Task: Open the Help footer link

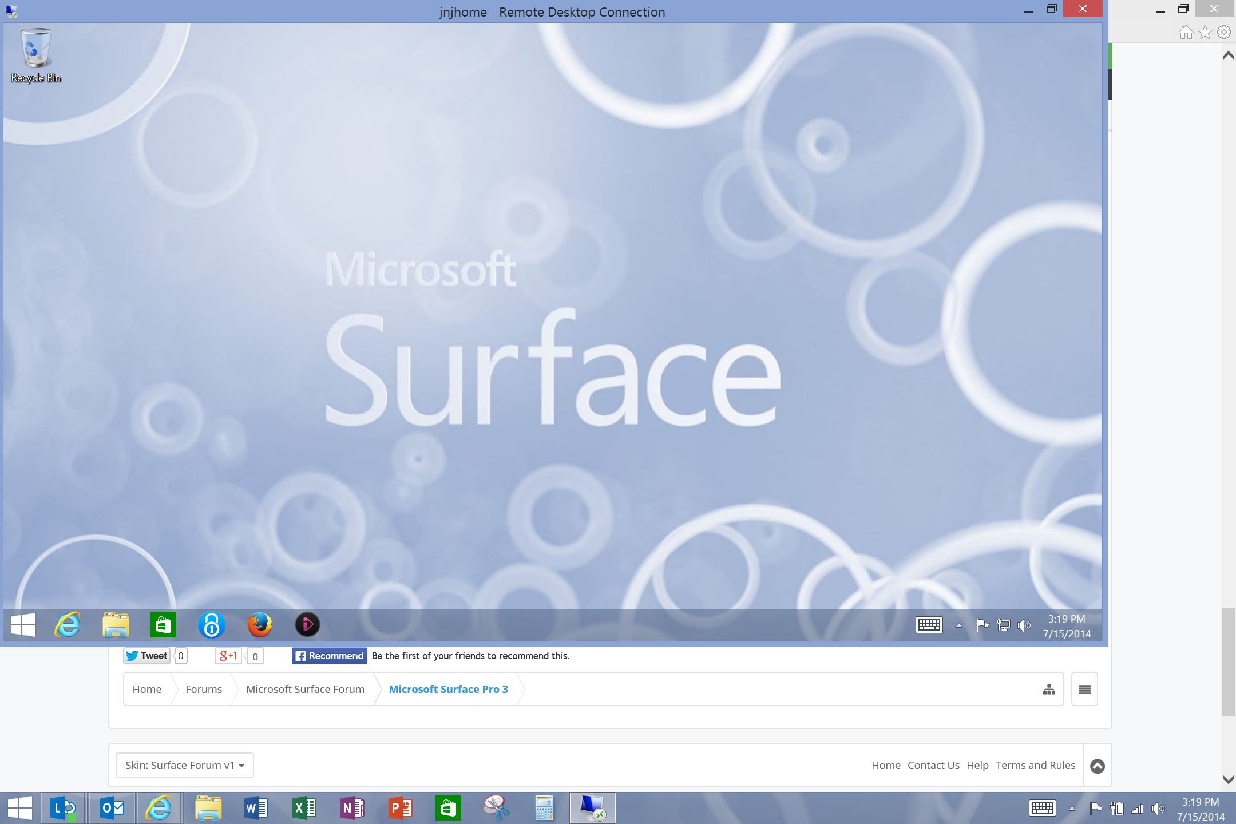Action: tap(977, 765)
